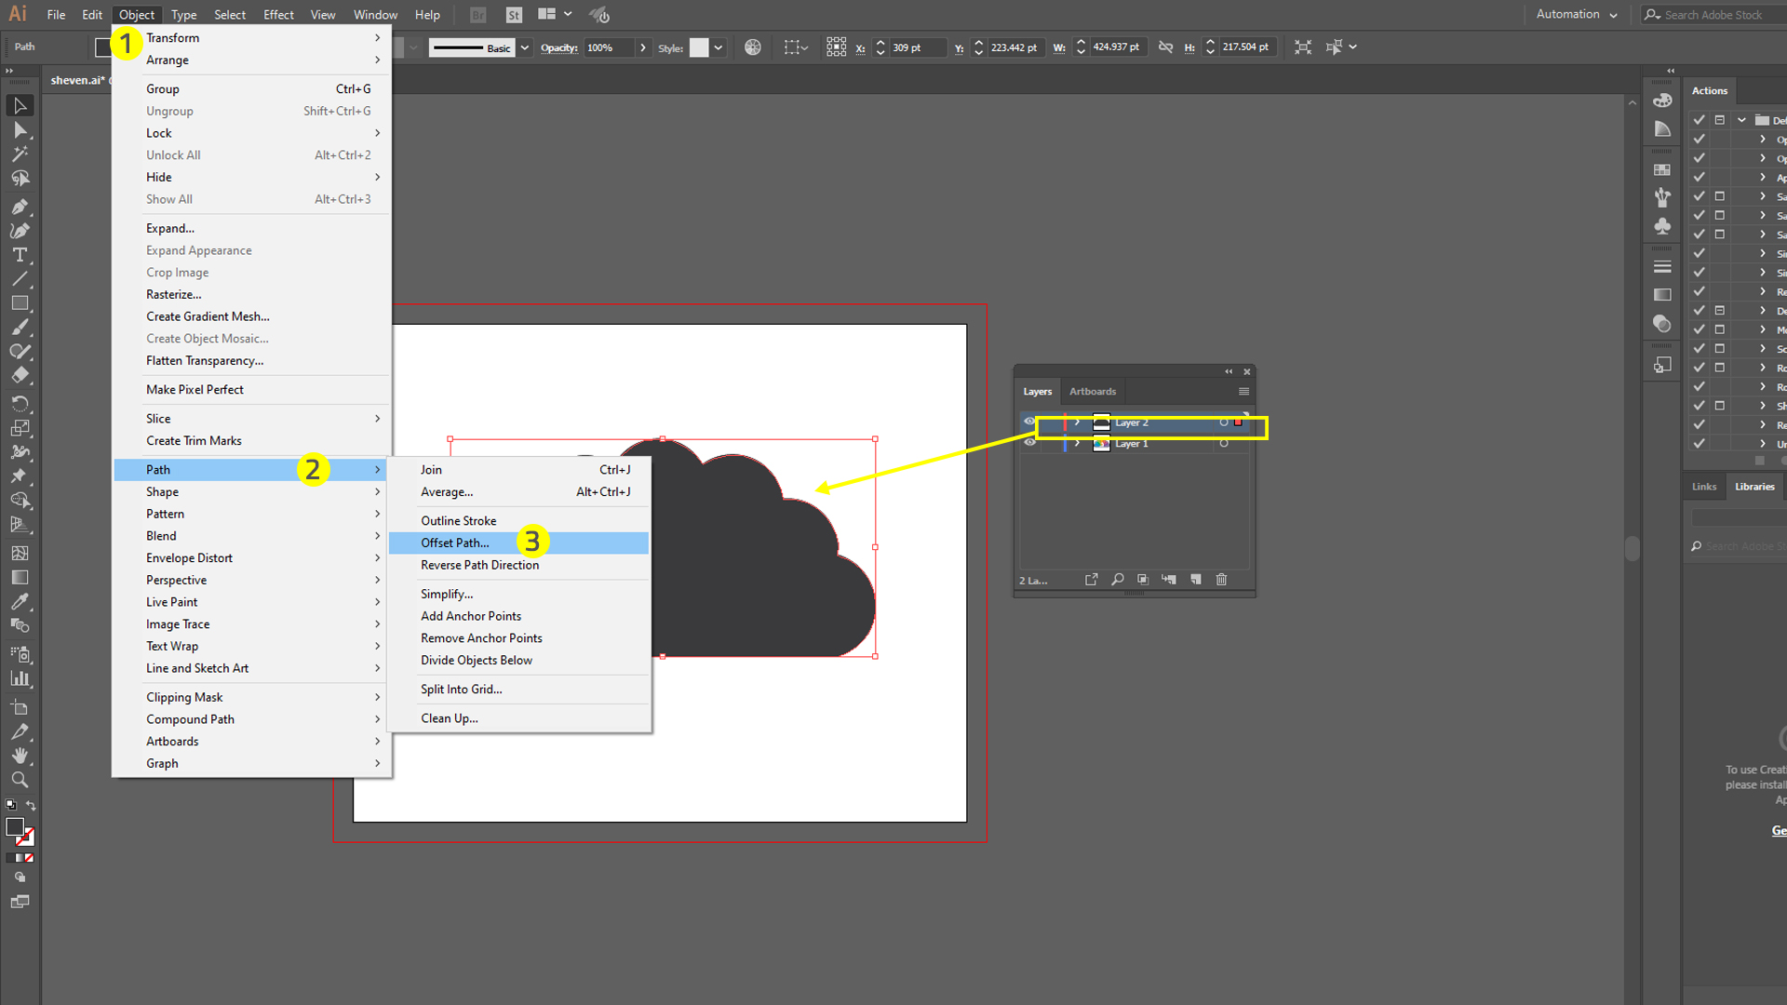The height and width of the screenshot is (1005, 1787).
Task: Click Layer 2 target circle
Action: coord(1224,422)
